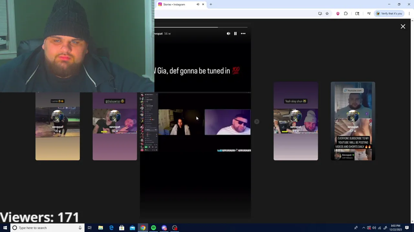414x232 pixels.
Task: Click the search-in-tabs toolbar icon
Action: (357, 14)
